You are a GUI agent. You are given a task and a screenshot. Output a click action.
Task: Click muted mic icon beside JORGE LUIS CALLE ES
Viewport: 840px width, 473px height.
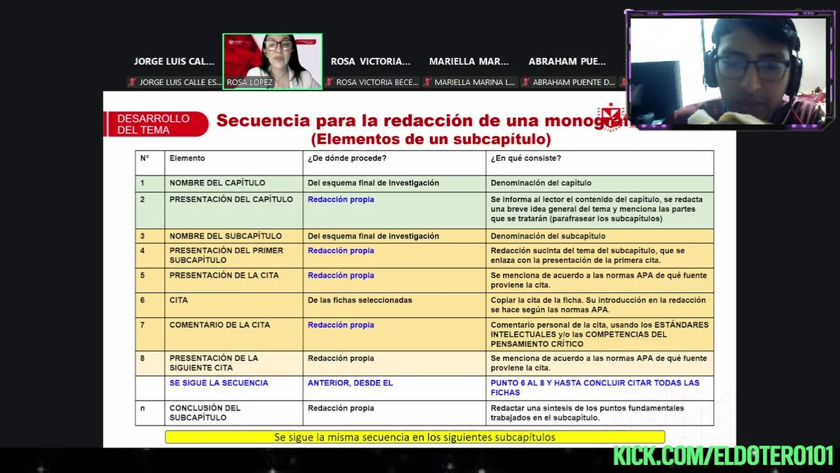click(132, 82)
